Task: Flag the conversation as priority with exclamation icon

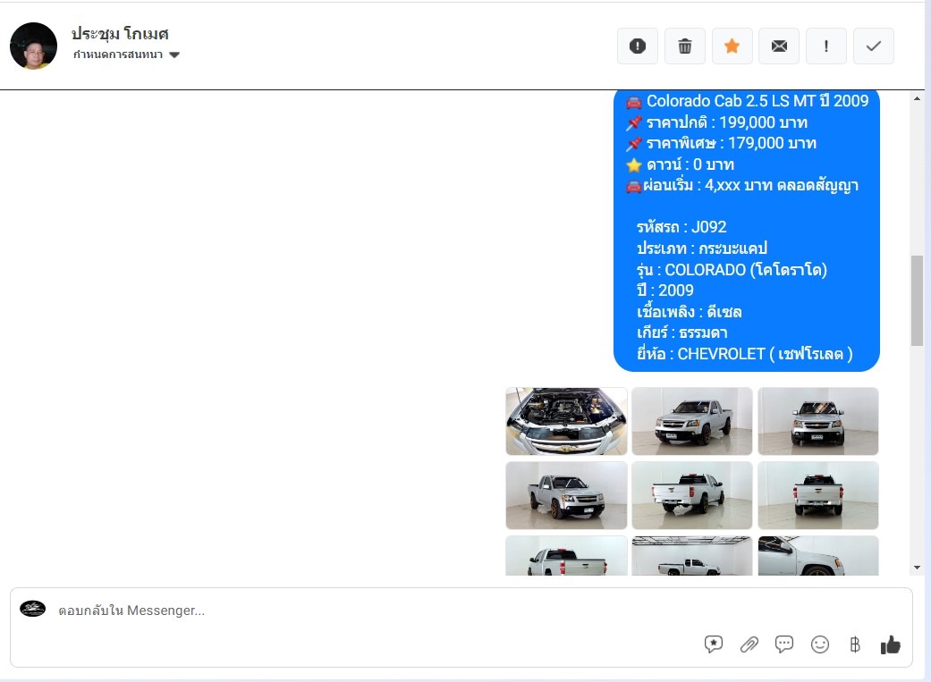Action: click(825, 46)
